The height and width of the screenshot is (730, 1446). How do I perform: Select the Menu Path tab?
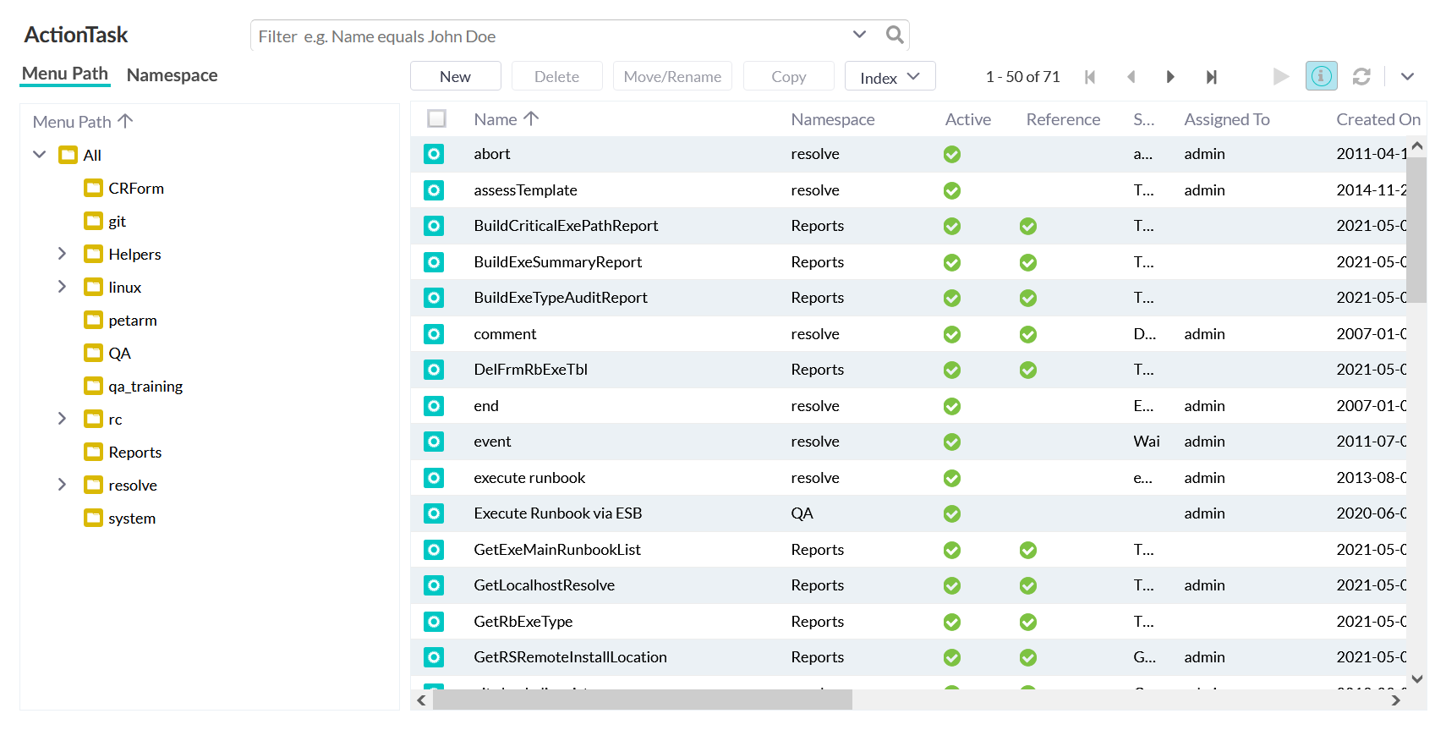pos(65,74)
